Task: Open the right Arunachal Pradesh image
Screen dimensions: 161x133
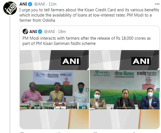Action: pos(125,89)
